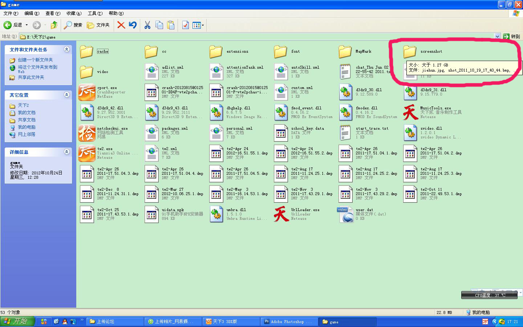523x327 pixels.
Task: Click the address bar path field
Action: tap(257, 37)
